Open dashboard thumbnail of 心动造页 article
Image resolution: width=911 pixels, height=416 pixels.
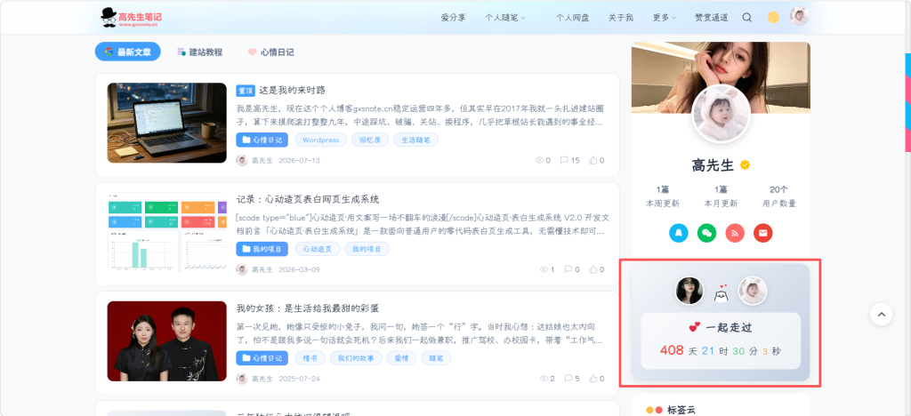[166, 231]
